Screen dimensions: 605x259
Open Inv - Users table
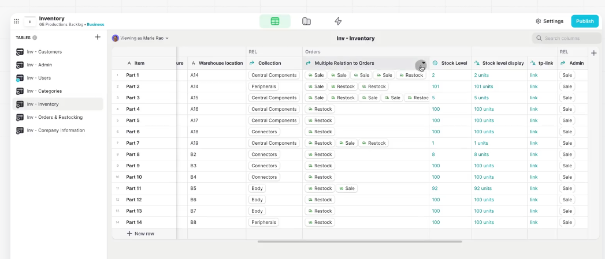click(57, 78)
